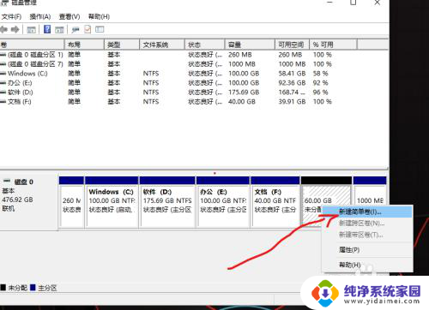429x310 pixels.
Task: Sort by the 卷 column header
Action: point(32,45)
